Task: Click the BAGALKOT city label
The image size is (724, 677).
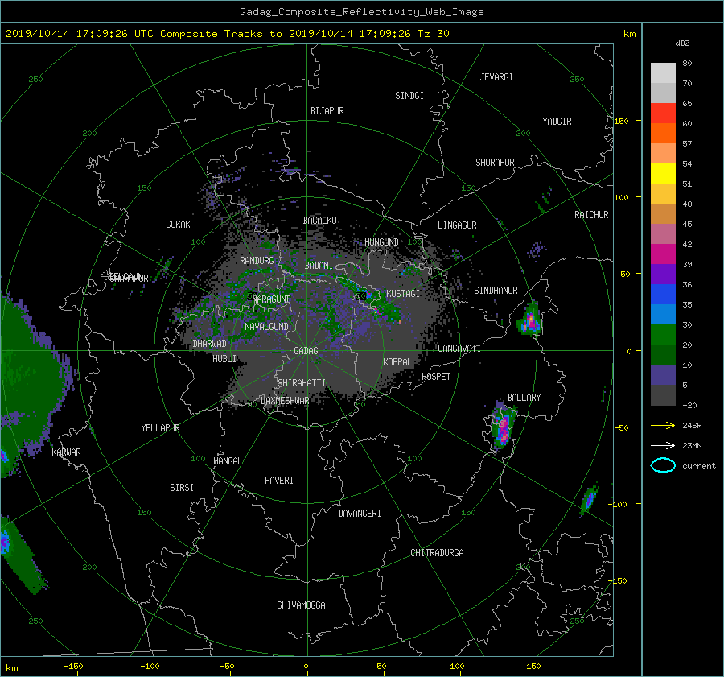Action: tap(322, 221)
